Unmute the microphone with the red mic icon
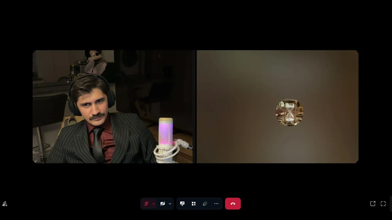Viewport: 392px width, 220px height. tap(146, 204)
